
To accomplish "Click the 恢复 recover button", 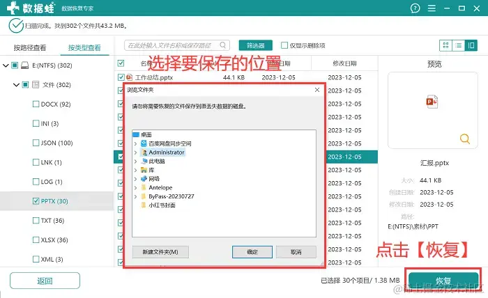I will tap(443, 281).
